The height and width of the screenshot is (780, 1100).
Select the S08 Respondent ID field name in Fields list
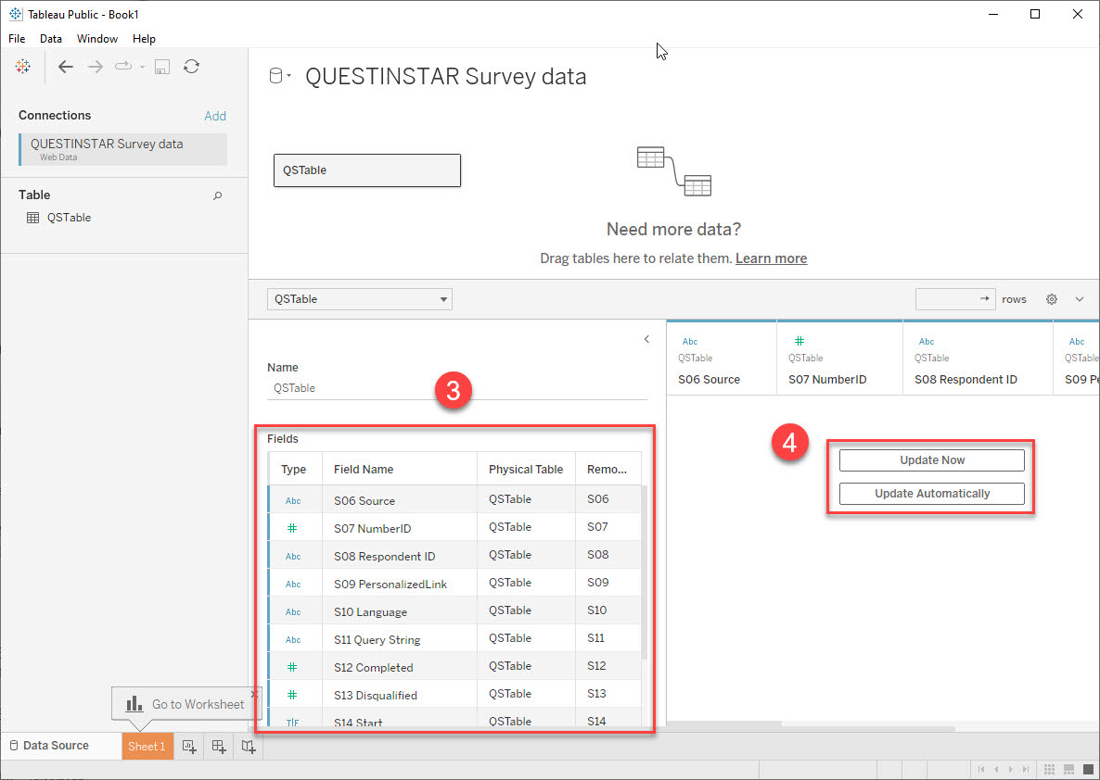point(384,557)
